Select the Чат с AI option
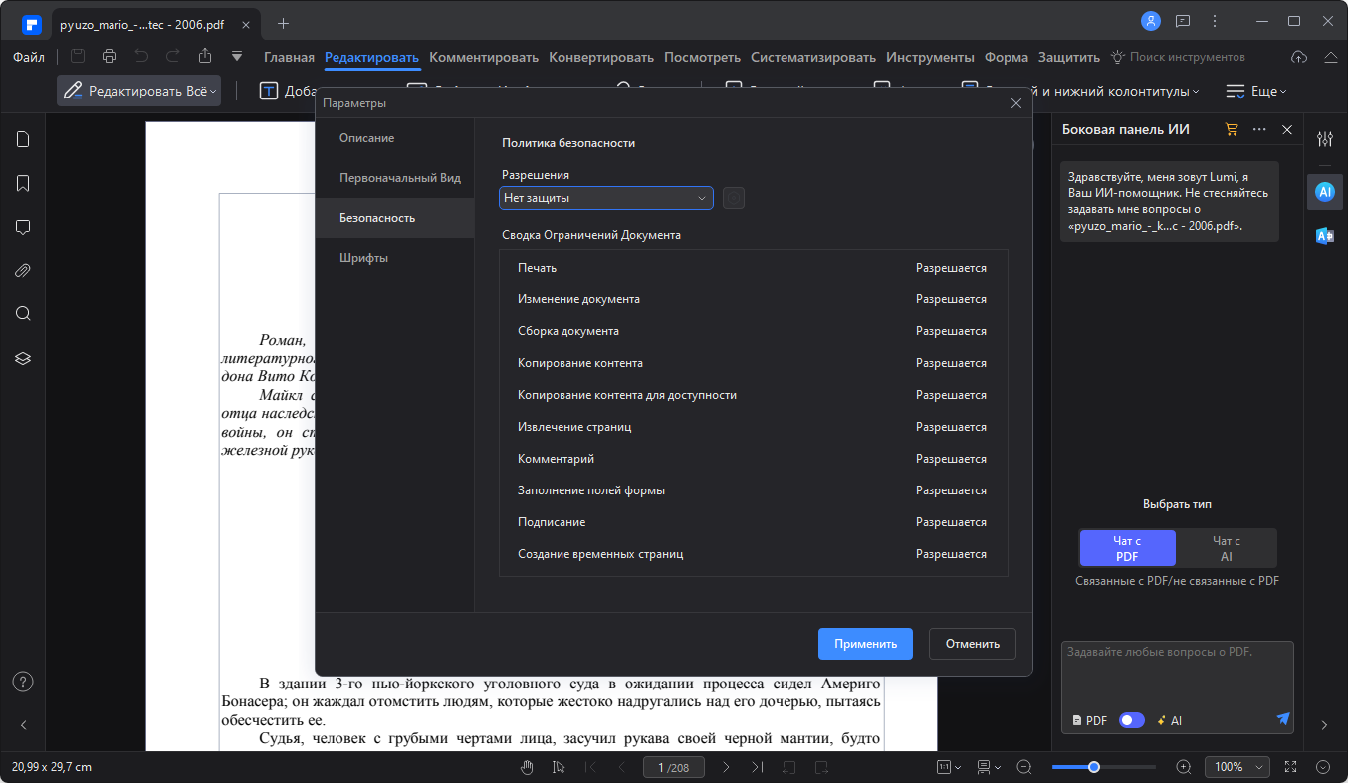This screenshot has height=783, width=1348. click(1227, 548)
